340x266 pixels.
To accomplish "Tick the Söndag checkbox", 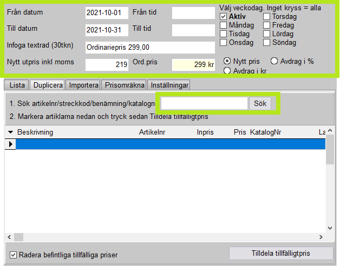I will coord(267,43).
